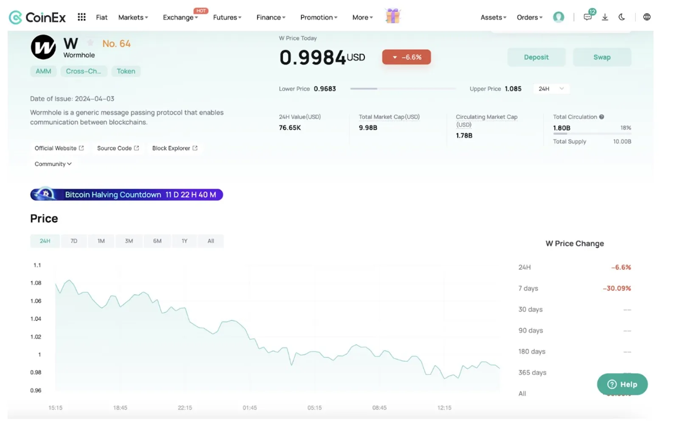Image resolution: width=679 pixels, height=430 pixels.
Task: Click the Cross-Ch... tag
Action: pyautogui.click(x=84, y=71)
